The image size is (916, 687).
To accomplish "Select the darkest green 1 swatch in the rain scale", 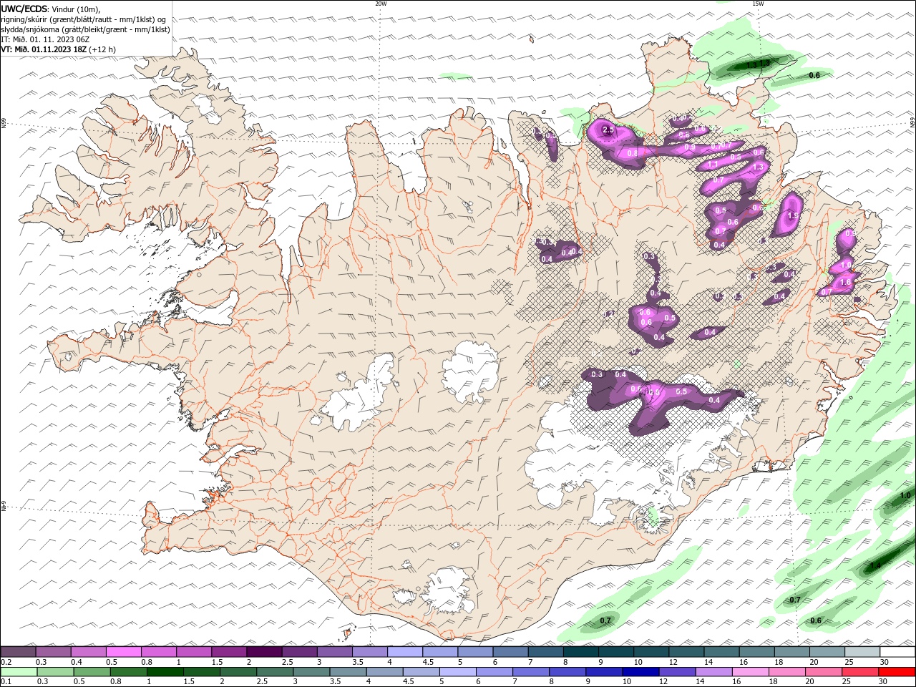I will point(165,672).
